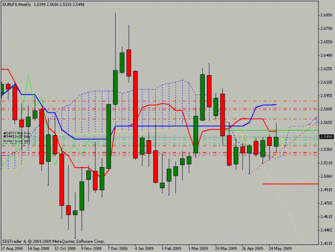Click the 14 Sep 2008 date label
The width and height of the screenshot is (335, 252).
(39, 249)
